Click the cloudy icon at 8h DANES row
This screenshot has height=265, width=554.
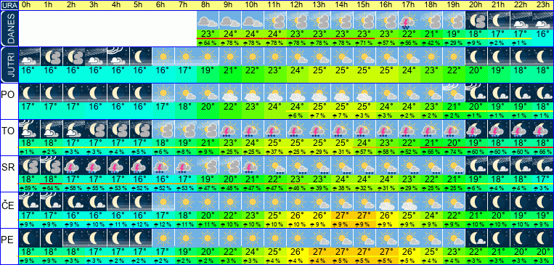click(x=208, y=20)
